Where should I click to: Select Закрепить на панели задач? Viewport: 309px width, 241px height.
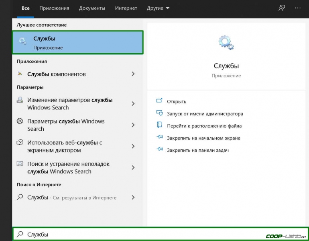pos(197,150)
